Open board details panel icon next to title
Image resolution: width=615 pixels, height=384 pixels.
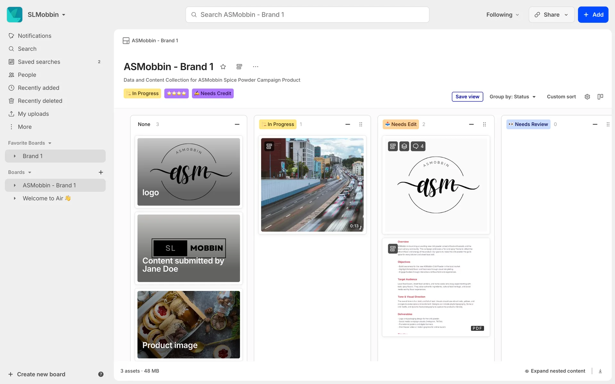(239, 67)
